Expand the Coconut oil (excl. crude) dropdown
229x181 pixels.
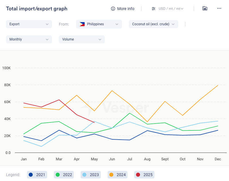pyautogui.click(x=154, y=24)
